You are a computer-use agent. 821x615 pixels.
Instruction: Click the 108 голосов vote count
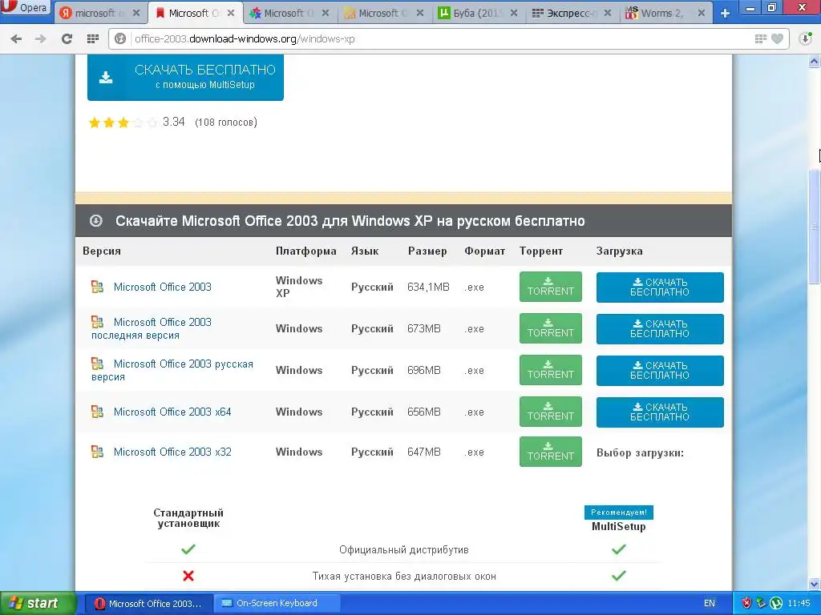[225, 123]
